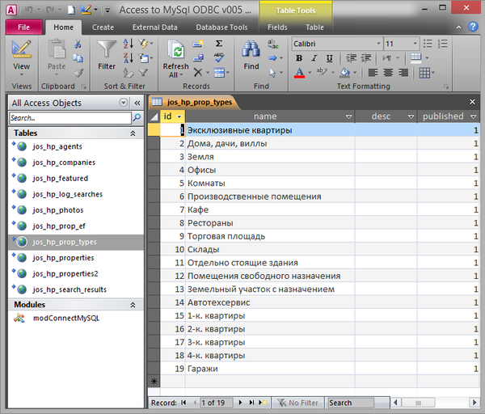Click the Remove Sort icon
Viewport: 485px width, 414px height.
[129, 73]
